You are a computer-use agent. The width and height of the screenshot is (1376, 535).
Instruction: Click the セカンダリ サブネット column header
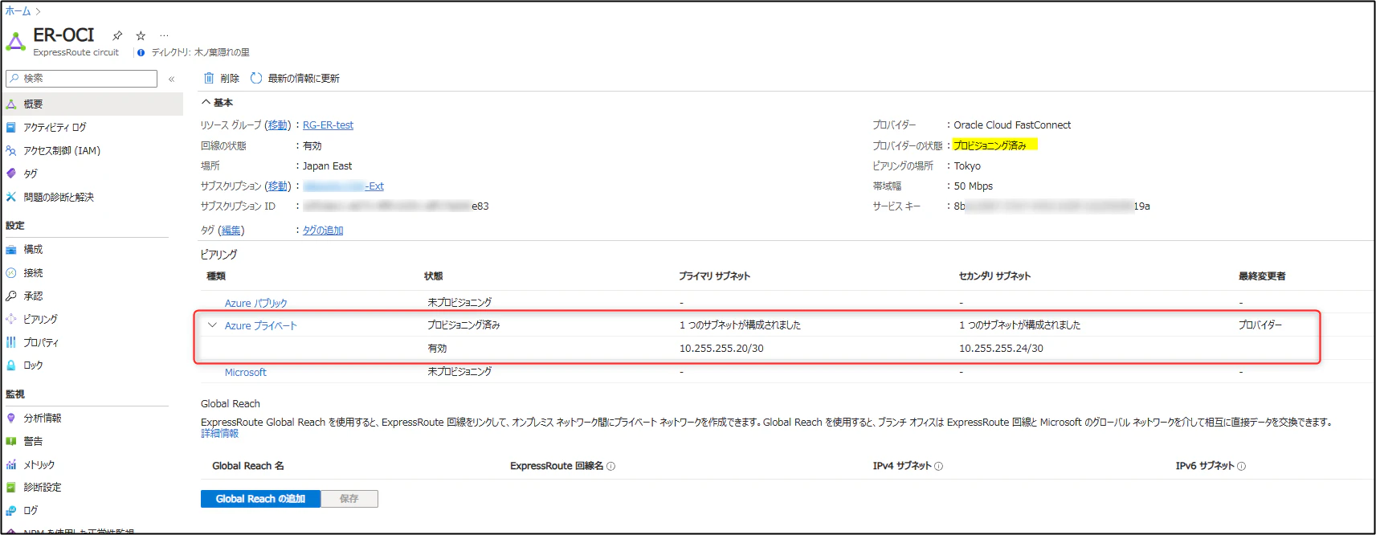point(994,276)
